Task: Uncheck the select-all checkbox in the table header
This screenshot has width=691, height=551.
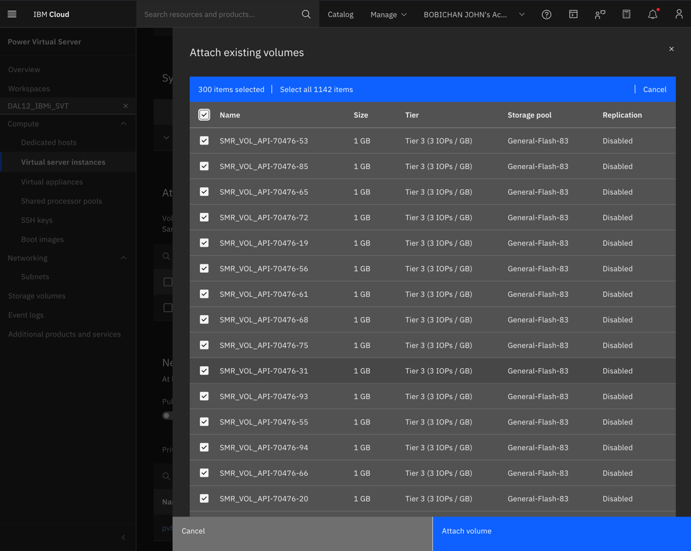Action: click(204, 115)
